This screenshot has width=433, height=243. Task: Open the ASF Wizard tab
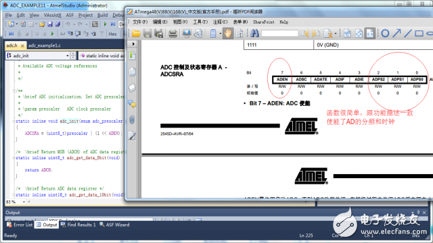pyautogui.click(x=114, y=225)
